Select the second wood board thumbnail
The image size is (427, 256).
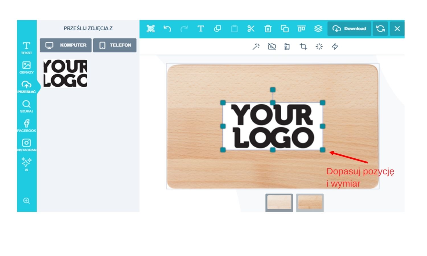pyautogui.click(x=310, y=202)
